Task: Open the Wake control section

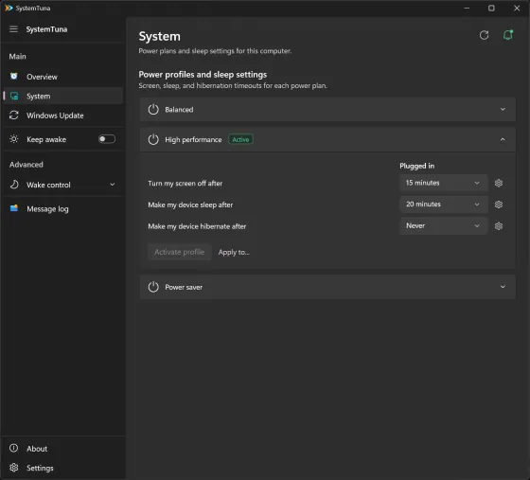Action: 63,185
